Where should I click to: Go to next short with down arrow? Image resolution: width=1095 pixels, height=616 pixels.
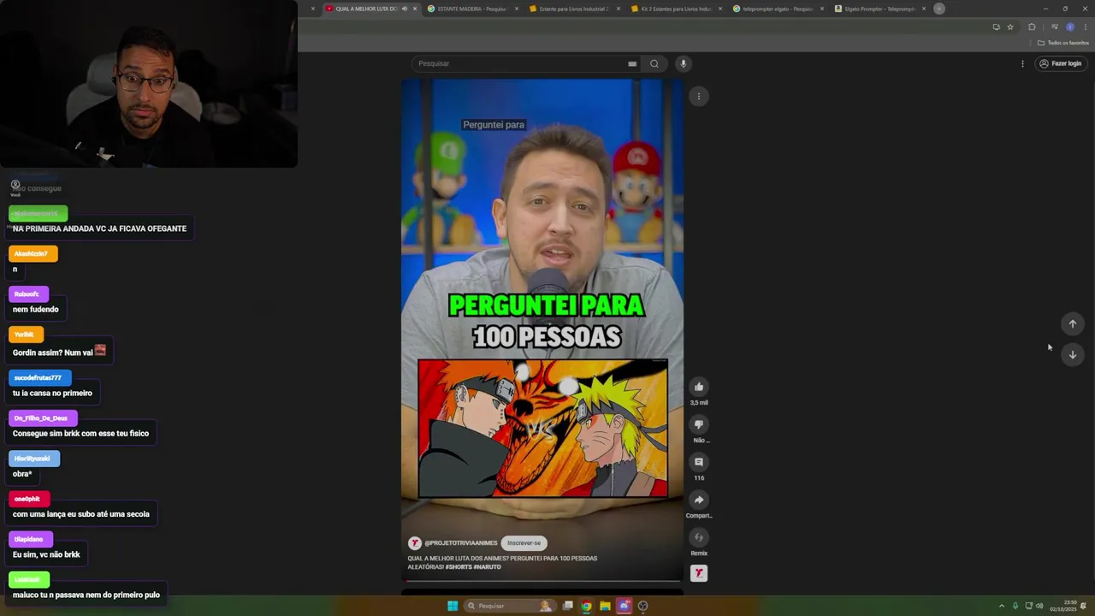[1073, 354]
